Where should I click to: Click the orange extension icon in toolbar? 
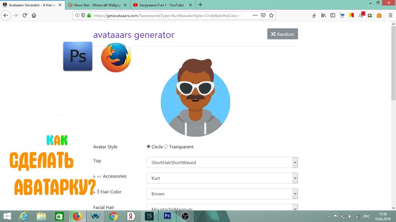pos(379,15)
